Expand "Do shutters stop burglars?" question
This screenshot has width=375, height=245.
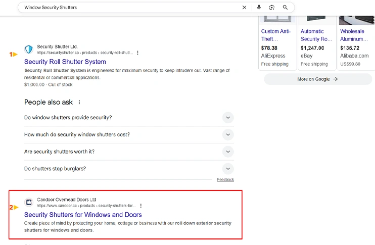[228, 169]
